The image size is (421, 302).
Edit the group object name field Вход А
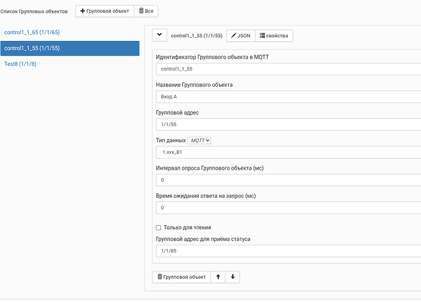pos(289,96)
